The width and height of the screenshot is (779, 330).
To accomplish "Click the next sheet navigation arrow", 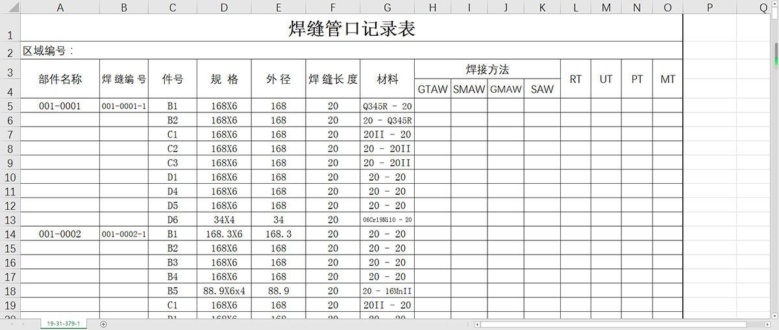I will click(25, 324).
